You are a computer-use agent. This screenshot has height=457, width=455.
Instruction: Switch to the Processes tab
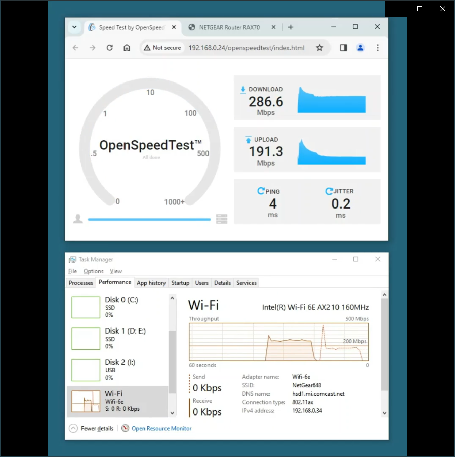(81, 283)
